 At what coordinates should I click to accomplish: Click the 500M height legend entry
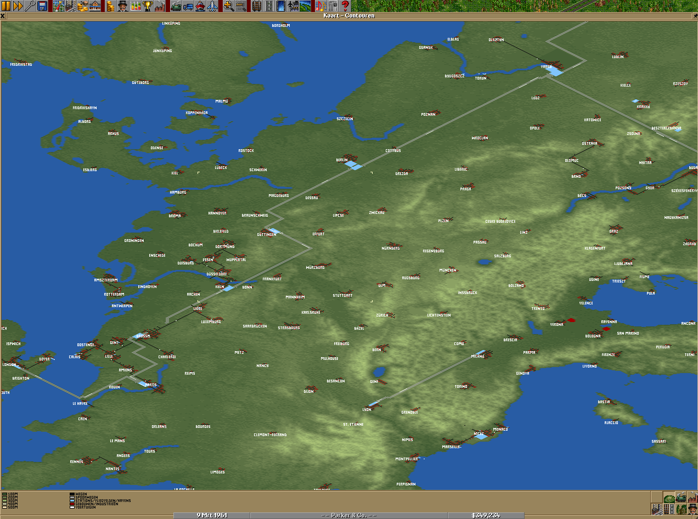click(10, 506)
